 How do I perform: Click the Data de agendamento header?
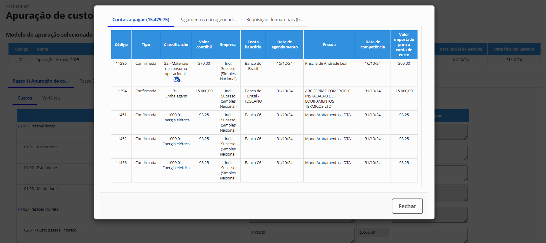point(285,45)
